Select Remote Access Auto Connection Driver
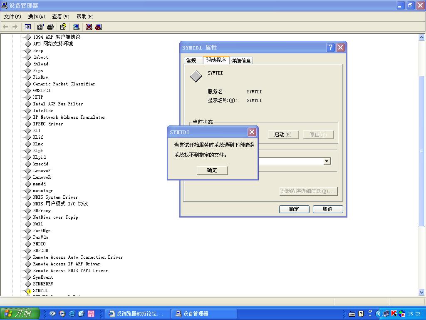The height and width of the screenshot is (320, 426). (78, 257)
